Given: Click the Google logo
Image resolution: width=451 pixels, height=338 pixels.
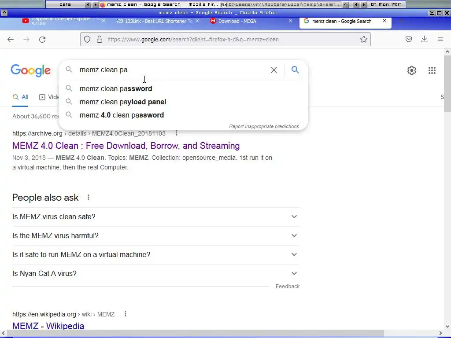Looking at the screenshot, I should pyautogui.click(x=30, y=70).
